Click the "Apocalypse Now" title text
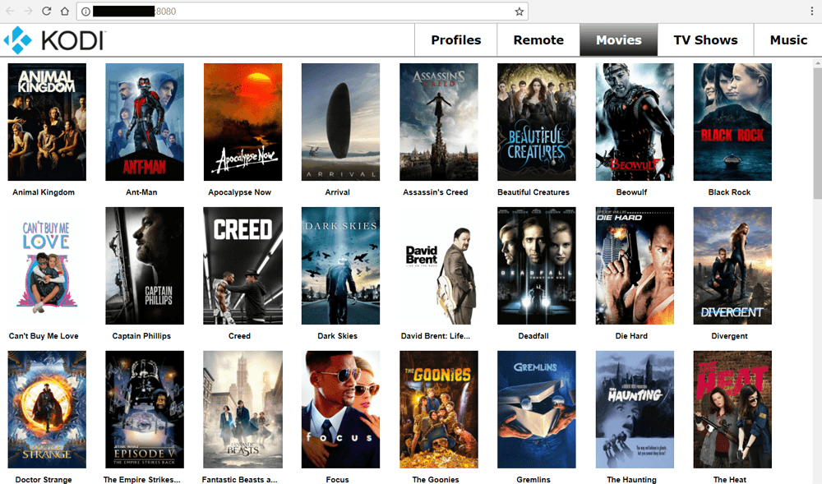 (x=239, y=192)
